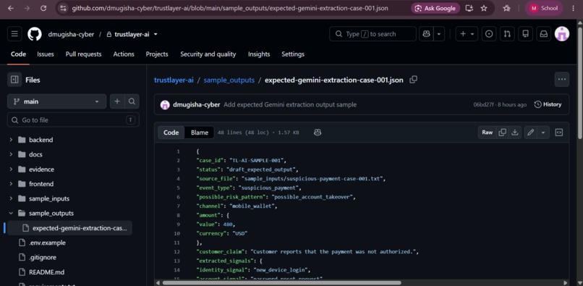Select expected-gemini-extraction file in tree
583x286 pixels.
(x=69, y=228)
